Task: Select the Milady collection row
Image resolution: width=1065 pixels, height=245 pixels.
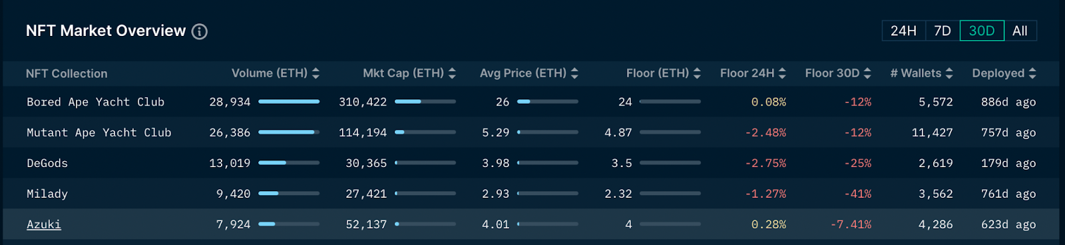Action: pos(531,194)
